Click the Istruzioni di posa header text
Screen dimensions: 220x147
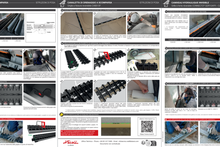[x=149, y=3]
